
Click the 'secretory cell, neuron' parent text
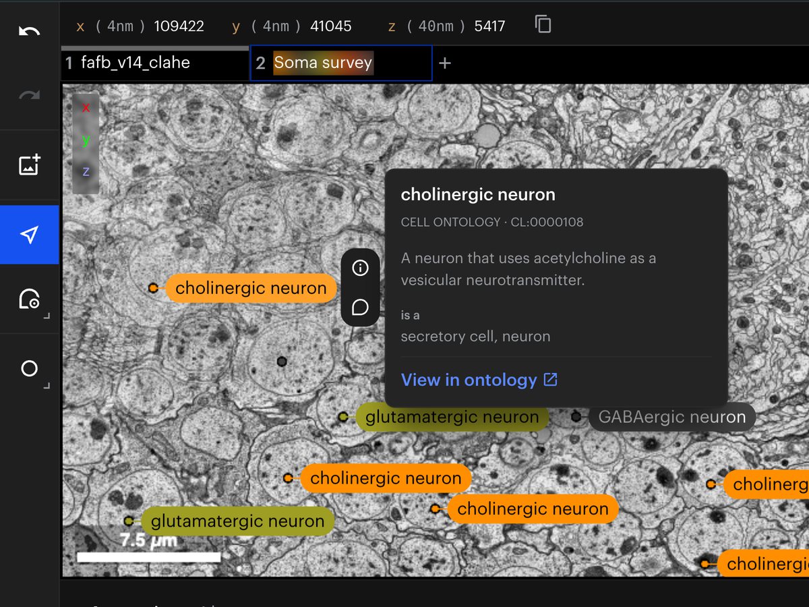click(475, 336)
